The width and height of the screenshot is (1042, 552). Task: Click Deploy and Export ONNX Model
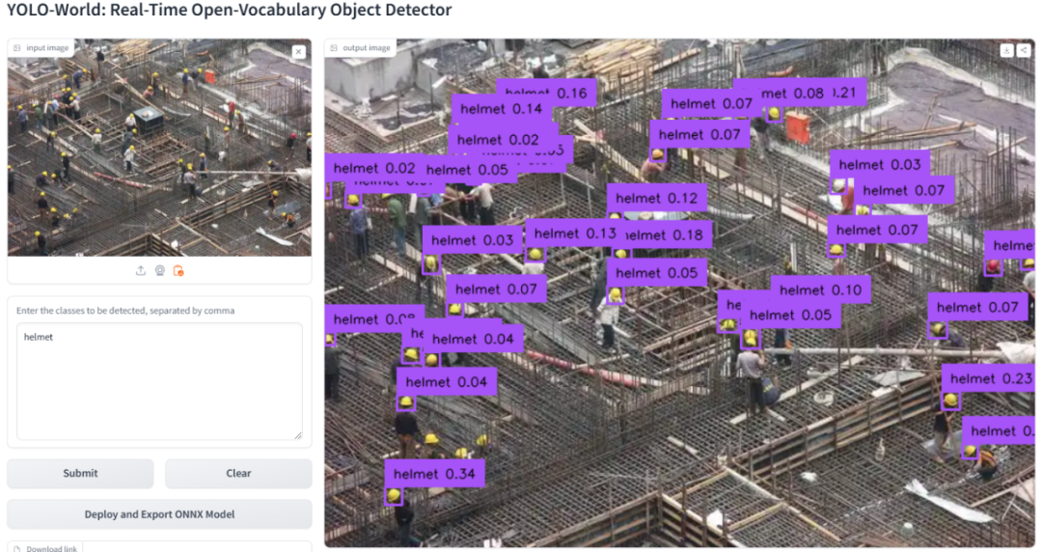pos(159,514)
